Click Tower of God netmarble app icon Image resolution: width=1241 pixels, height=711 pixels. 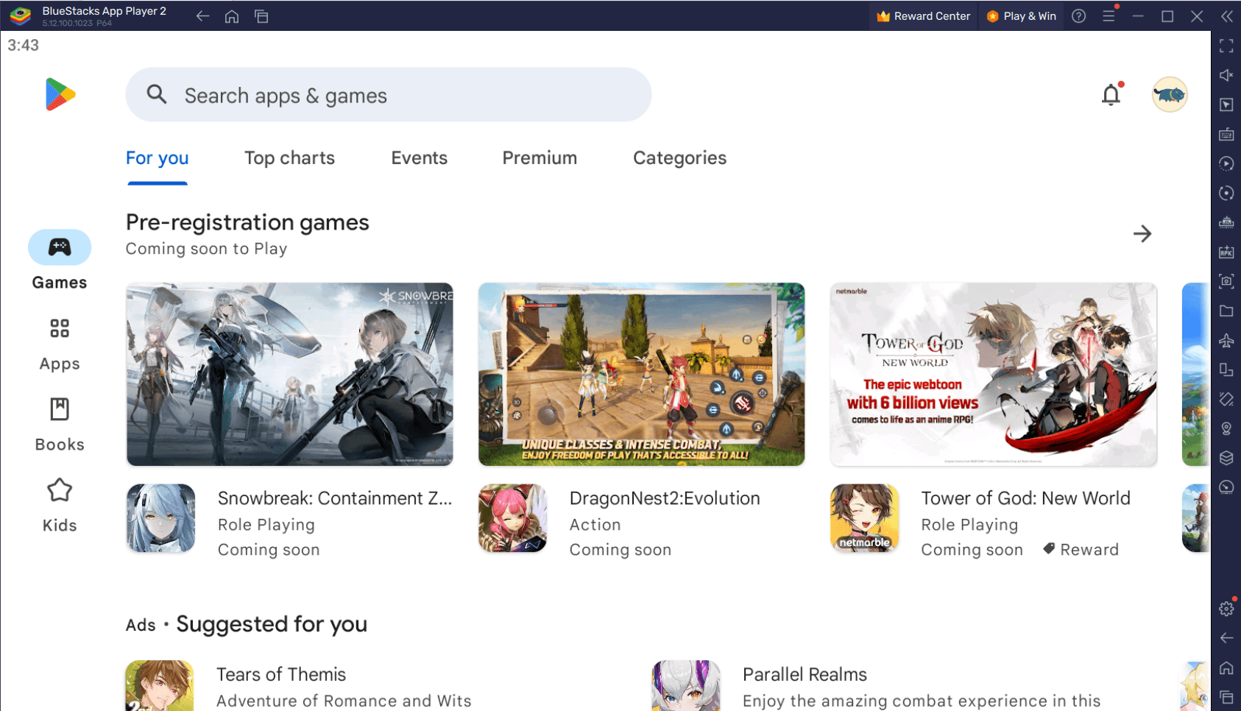865,518
